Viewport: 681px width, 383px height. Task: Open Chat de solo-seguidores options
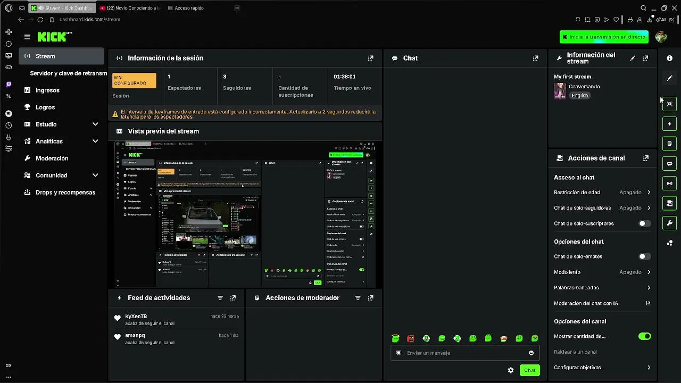pos(602,207)
